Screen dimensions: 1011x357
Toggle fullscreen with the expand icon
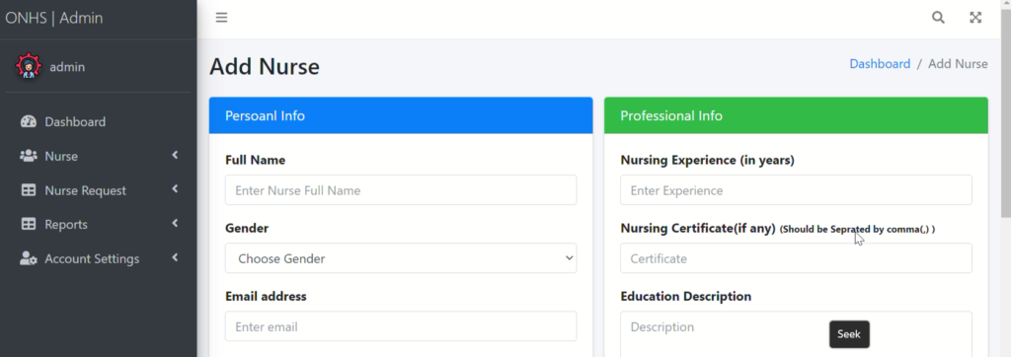pos(975,18)
